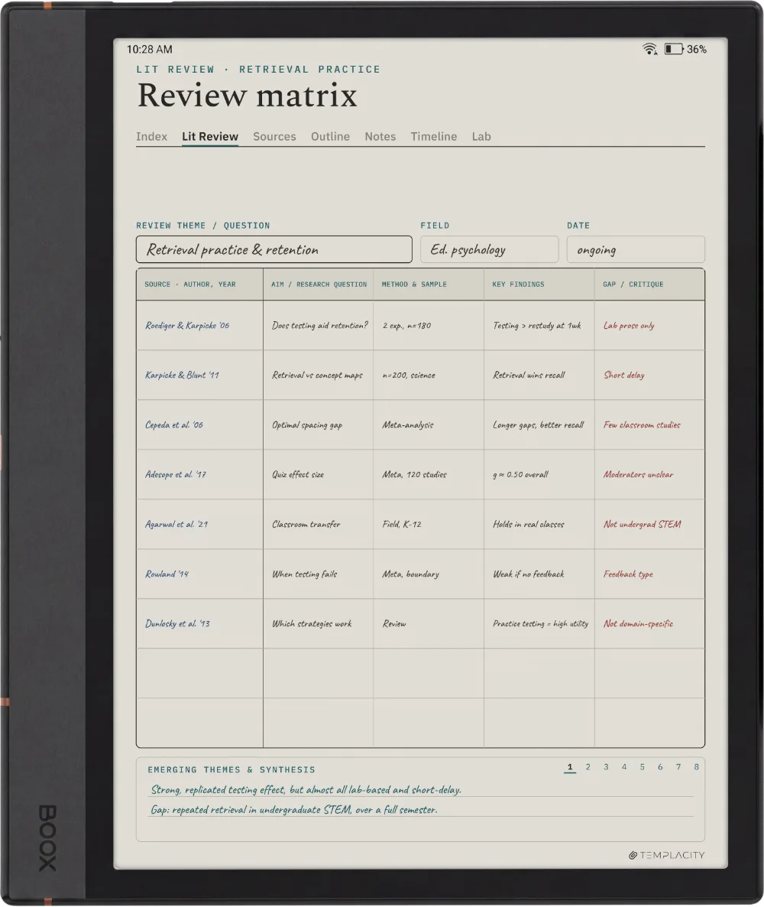
Task: Tap the battery icon showing 36%
Action: click(674, 49)
